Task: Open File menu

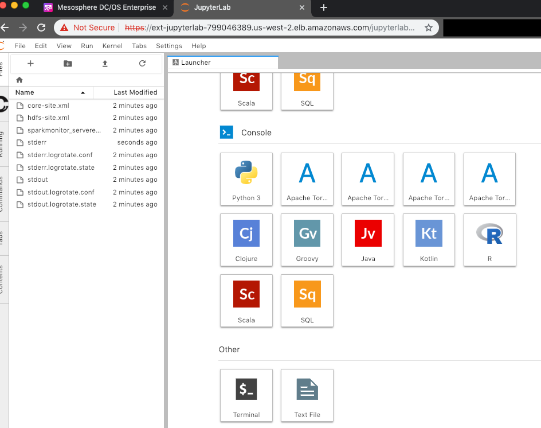Action: 20,46
